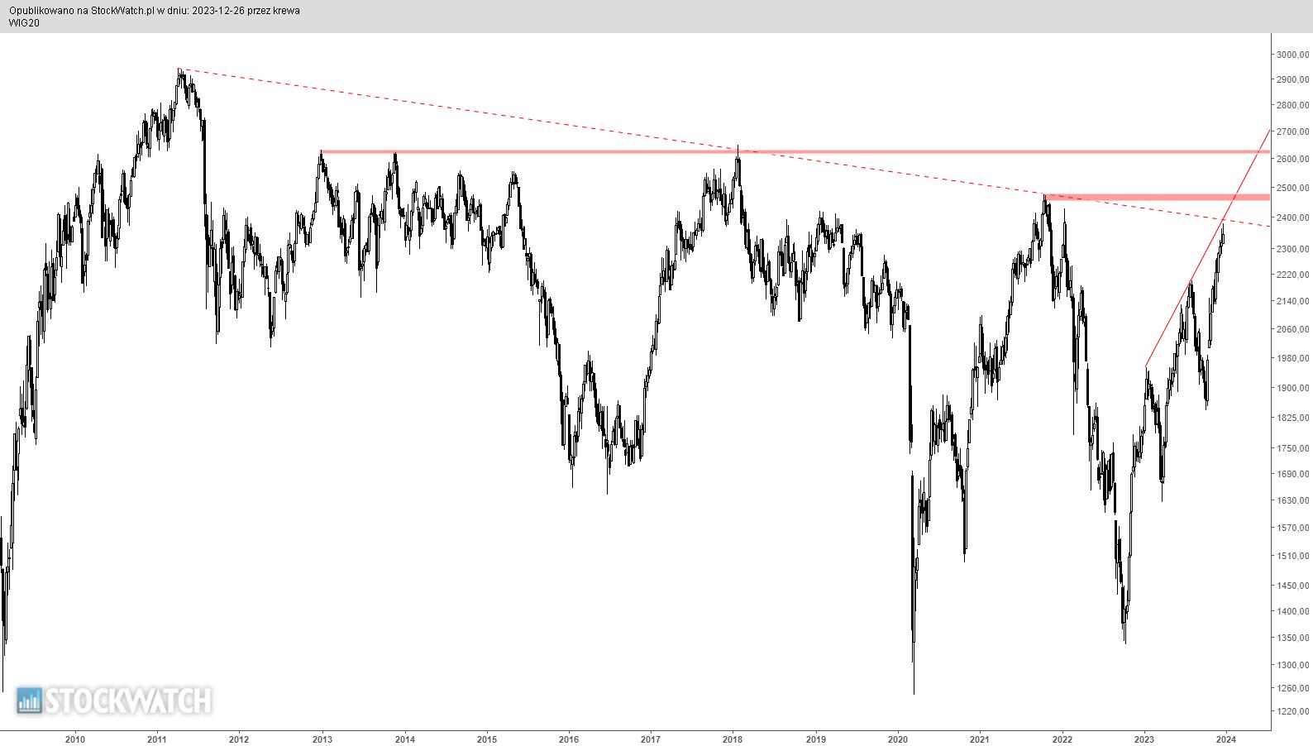1313x746 pixels.
Task: Click the WIG20 chart title
Action: pyautogui.click(x=24, y=23)
